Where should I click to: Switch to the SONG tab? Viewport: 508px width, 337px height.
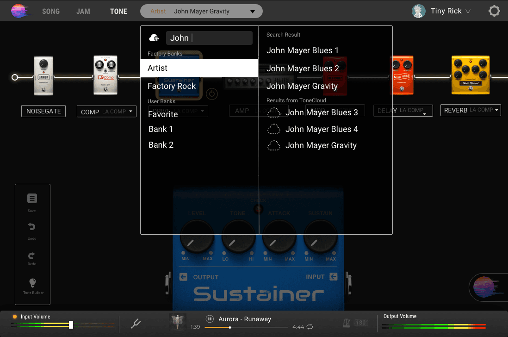coord(51,11)
